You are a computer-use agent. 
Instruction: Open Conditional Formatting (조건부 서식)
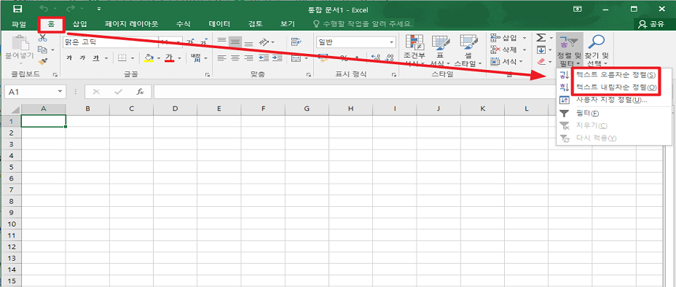[414, 51]
